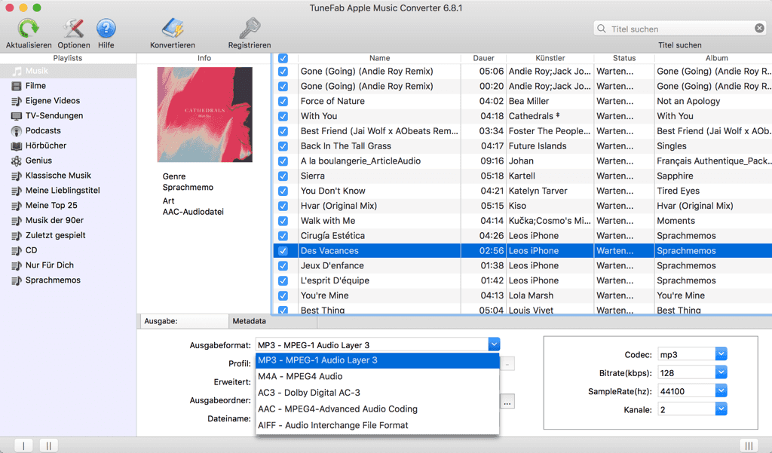Open the Filme playlist
The height and width of the screenshot is (453, 772).
68,86
